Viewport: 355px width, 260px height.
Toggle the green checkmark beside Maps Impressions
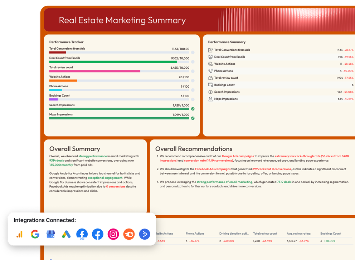pos(193,118)
